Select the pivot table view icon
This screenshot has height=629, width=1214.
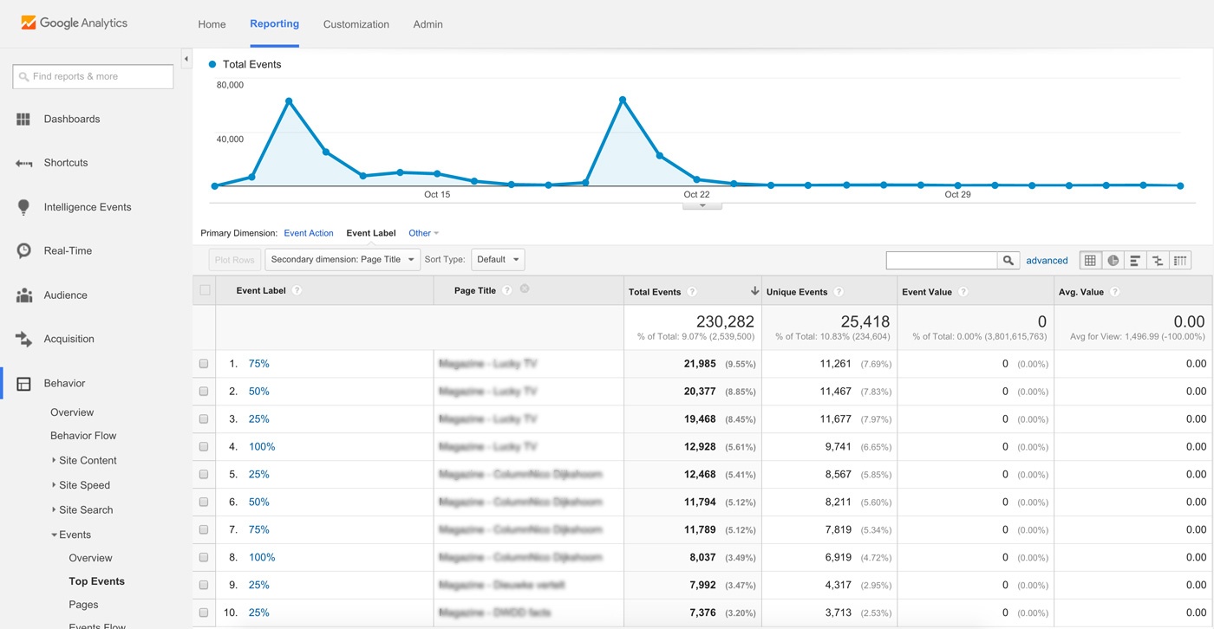coord(1179,260)
